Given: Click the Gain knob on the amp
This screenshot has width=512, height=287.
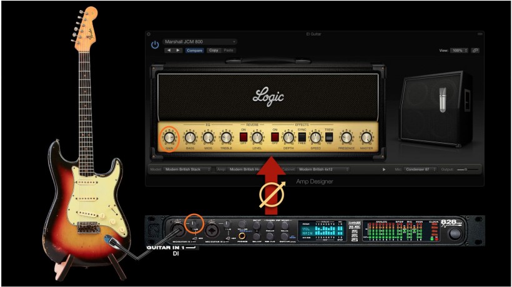Looking at the screenshot, I should (x=169, y=138).
